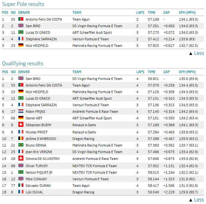The height and width of the screenshot is (204, 206).
Task: Select Jean-Eric VERGNE driver name
Action: (39, 152)
